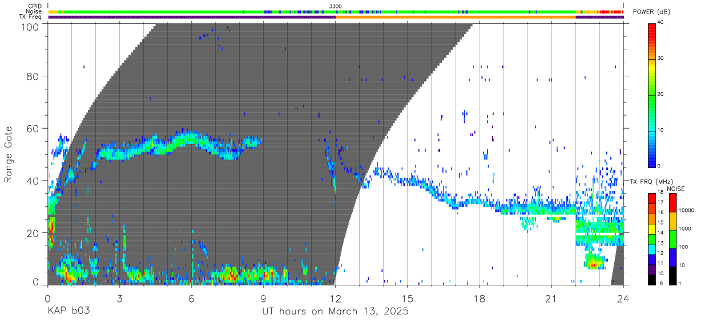Click the noise color bar legend

(x=673, y=238)
